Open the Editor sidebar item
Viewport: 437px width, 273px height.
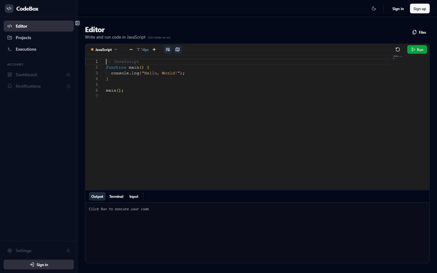pos(39,26)
